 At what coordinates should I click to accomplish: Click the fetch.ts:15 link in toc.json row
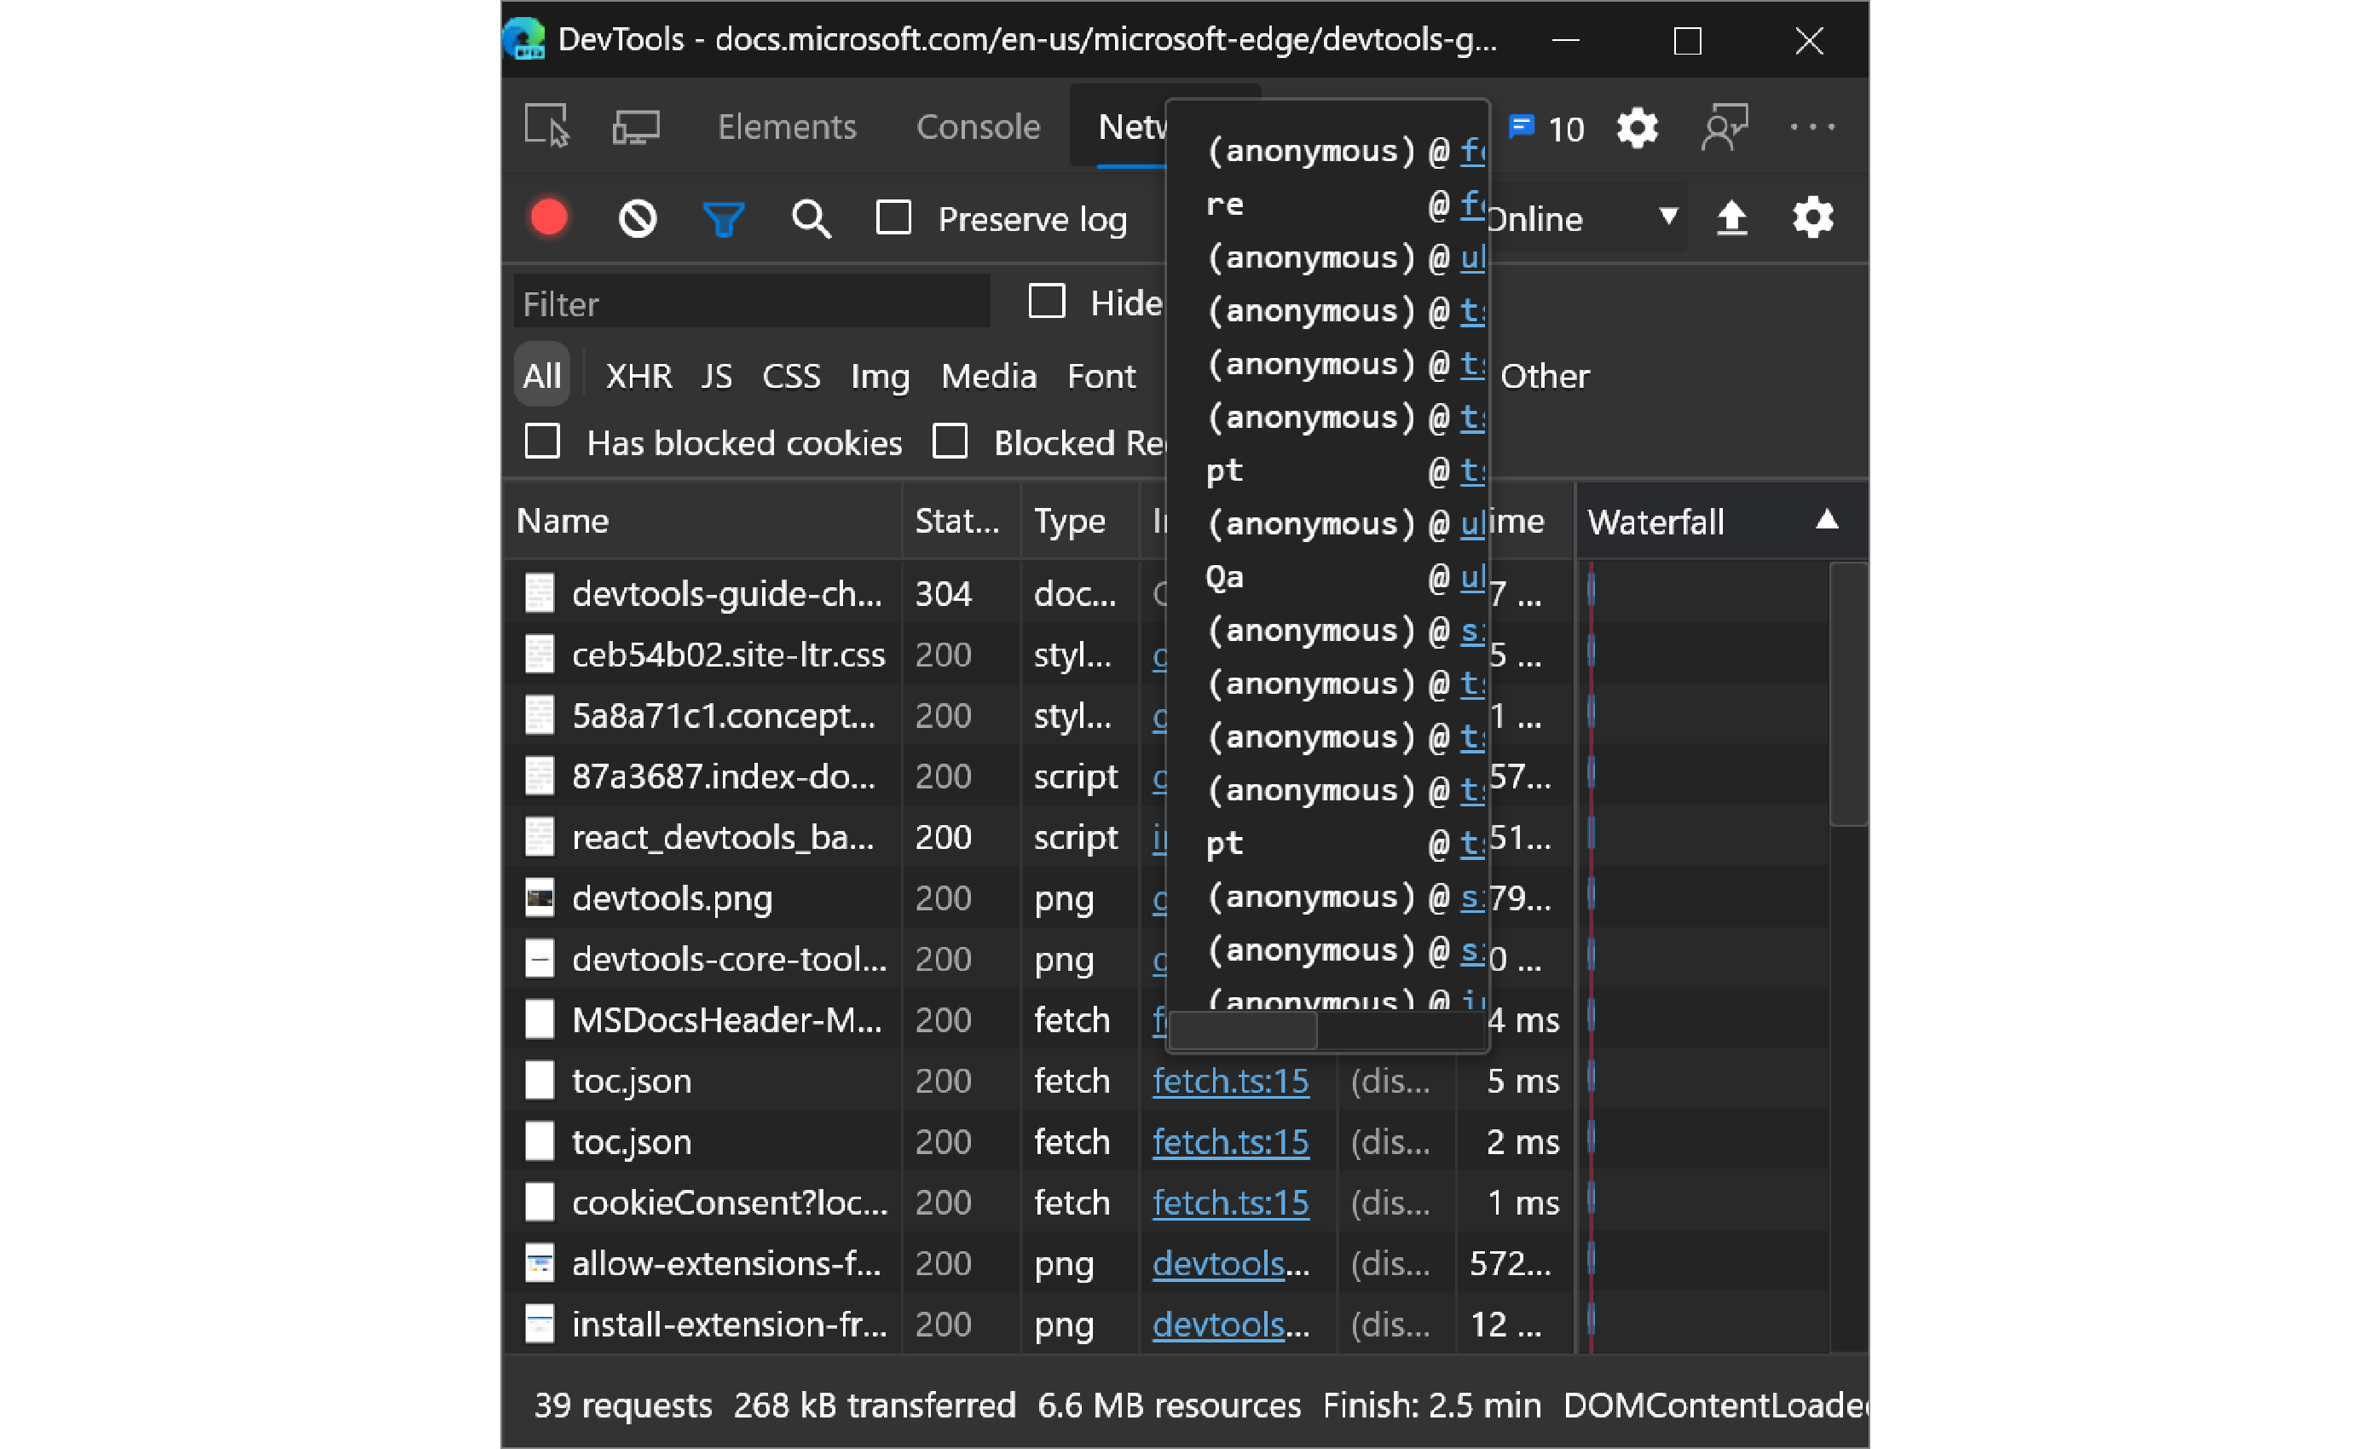tap(1230, 1082)
